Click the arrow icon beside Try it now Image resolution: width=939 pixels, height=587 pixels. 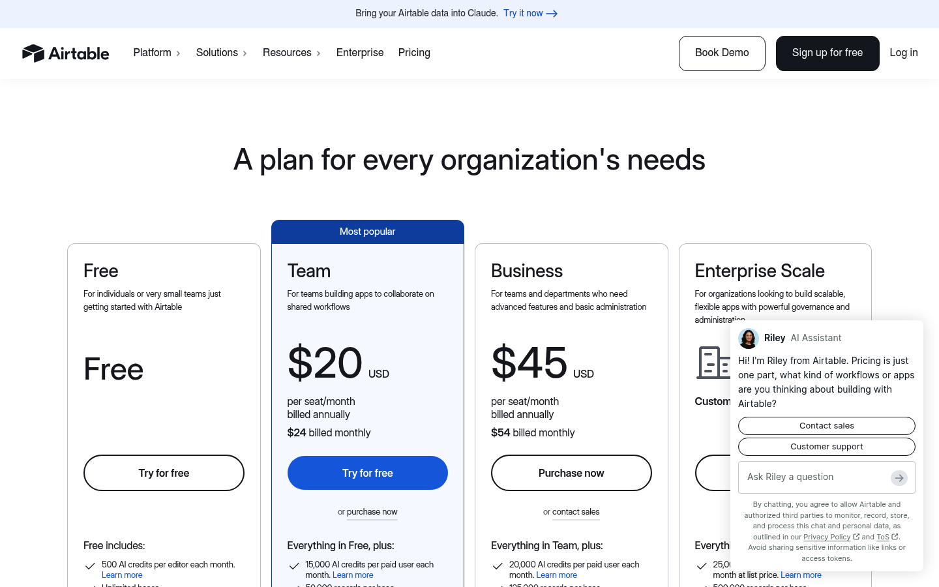pyautogui.click(x=552, y=14)
